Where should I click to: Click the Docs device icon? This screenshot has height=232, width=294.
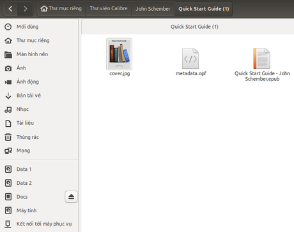click(x=8, y=197)
